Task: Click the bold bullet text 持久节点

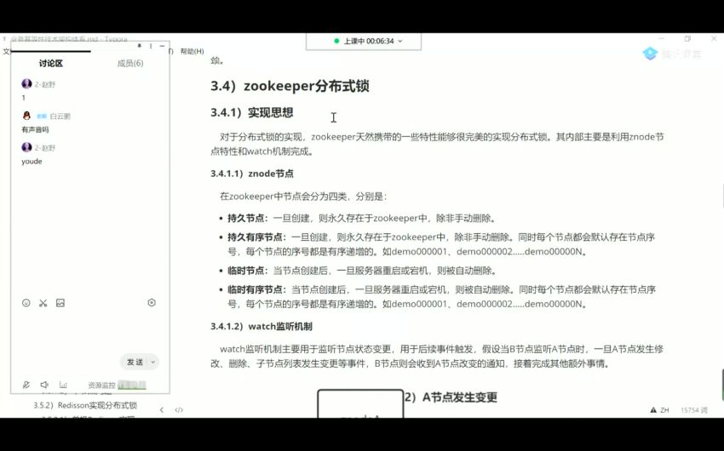Action: tap(245, 218)
